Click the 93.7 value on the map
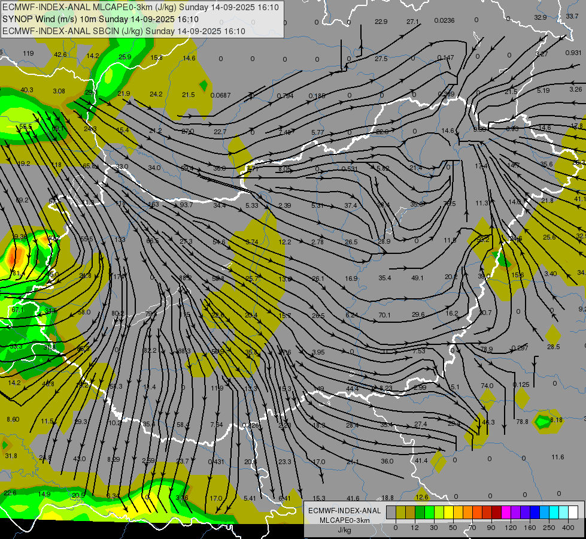The width and height of the screenshot is (586, 539). pyautogui.click(x=186, y=205)
